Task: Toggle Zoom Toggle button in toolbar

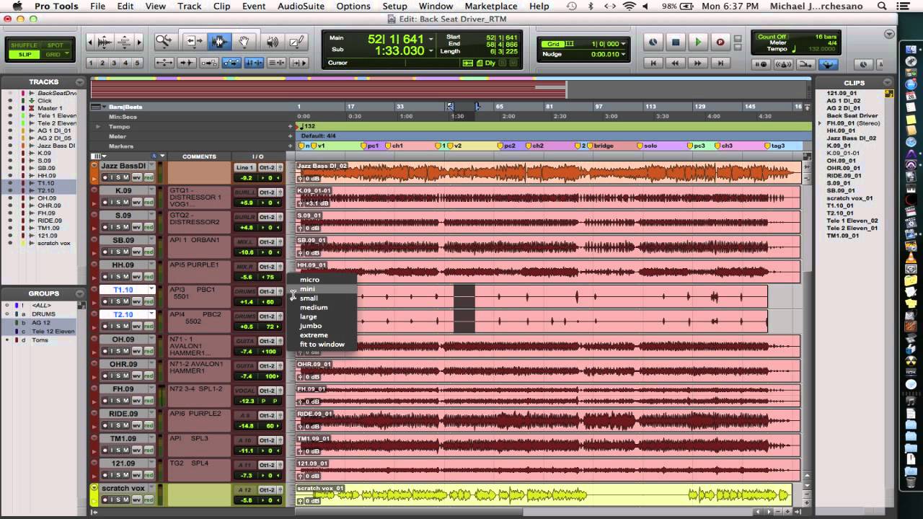Action: 164,63
